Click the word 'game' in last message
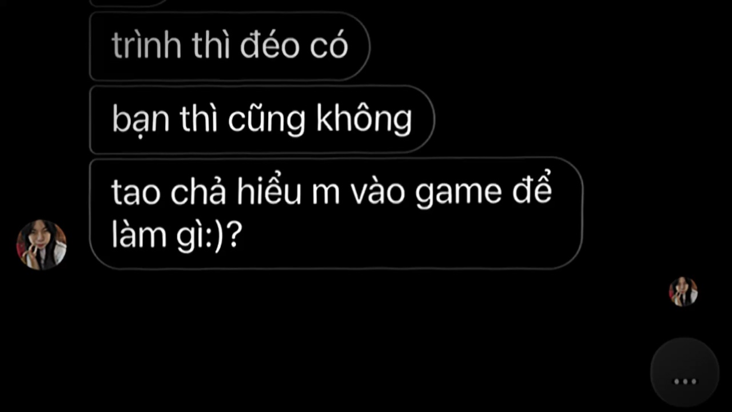This screenshot has height=412, width=732. 457,193
